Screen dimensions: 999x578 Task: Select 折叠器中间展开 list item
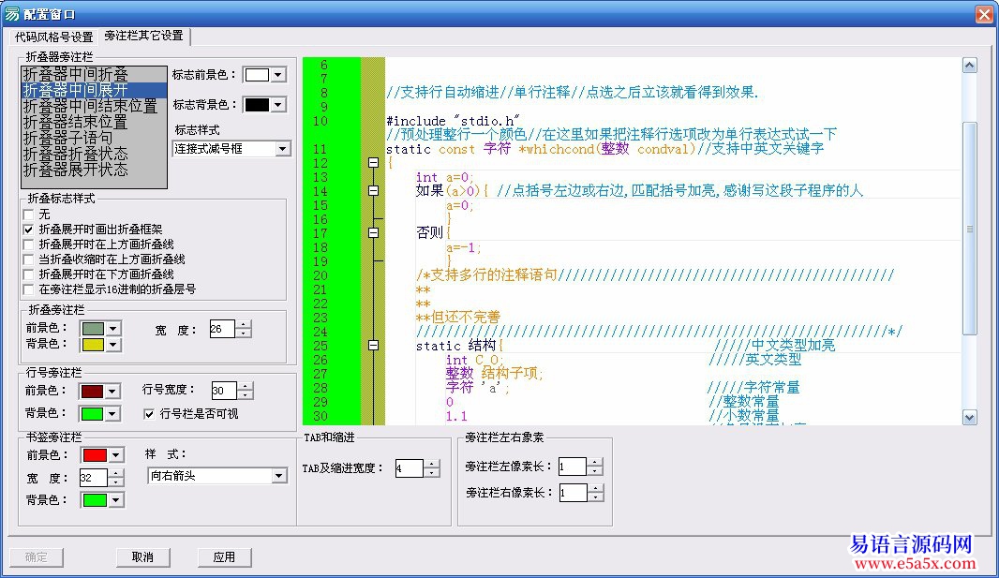95,90
